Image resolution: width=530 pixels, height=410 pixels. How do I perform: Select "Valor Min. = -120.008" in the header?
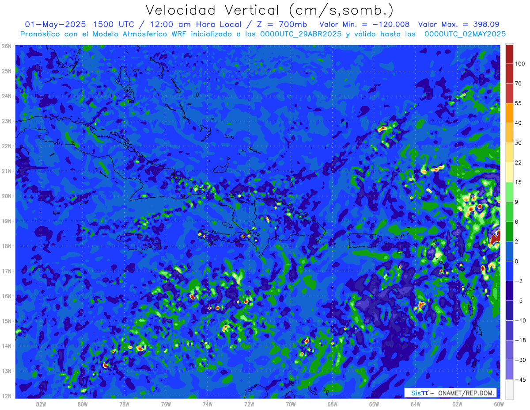point(364,24)
